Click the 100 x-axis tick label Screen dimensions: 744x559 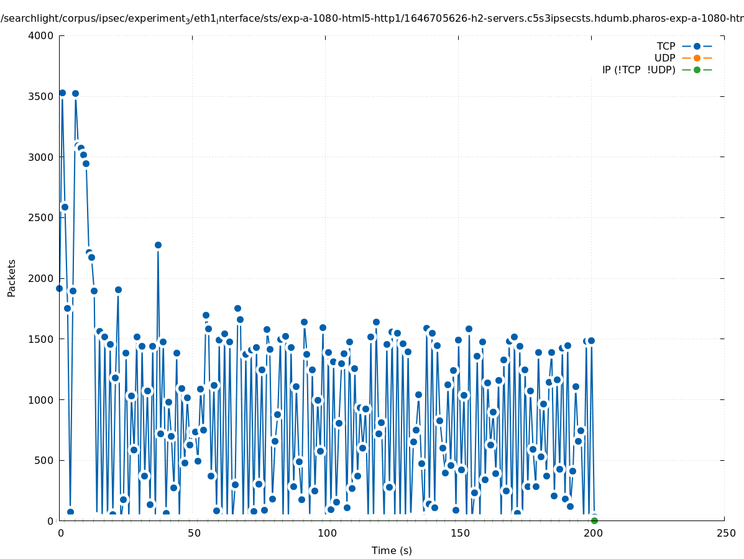pos(326,534)
